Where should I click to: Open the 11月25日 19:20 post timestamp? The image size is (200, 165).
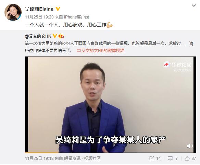pos(39,17)
